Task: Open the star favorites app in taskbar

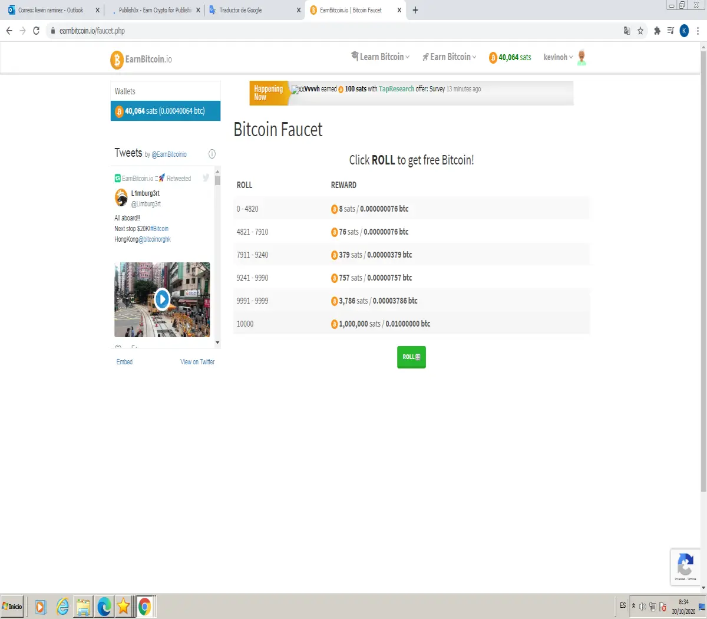Action: point(123,606)
